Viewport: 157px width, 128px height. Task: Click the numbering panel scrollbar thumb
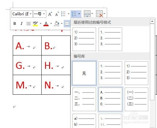(x=152, y=62)
